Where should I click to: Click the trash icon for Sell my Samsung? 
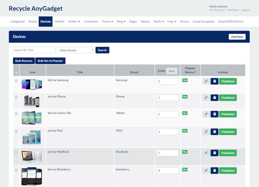214,81
